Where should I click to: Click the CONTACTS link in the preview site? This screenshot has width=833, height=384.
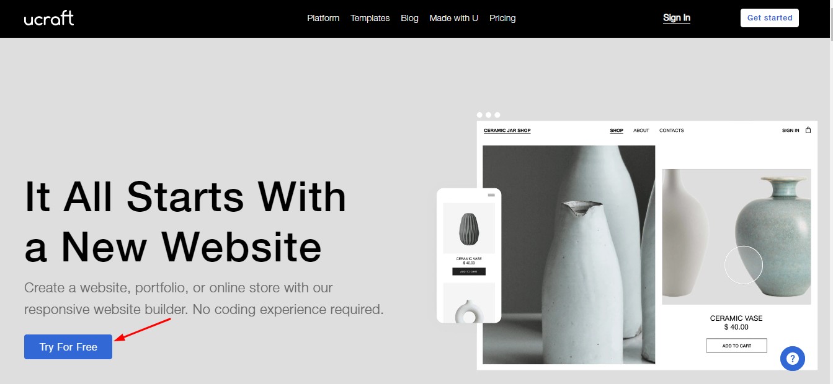coord(672,131)
